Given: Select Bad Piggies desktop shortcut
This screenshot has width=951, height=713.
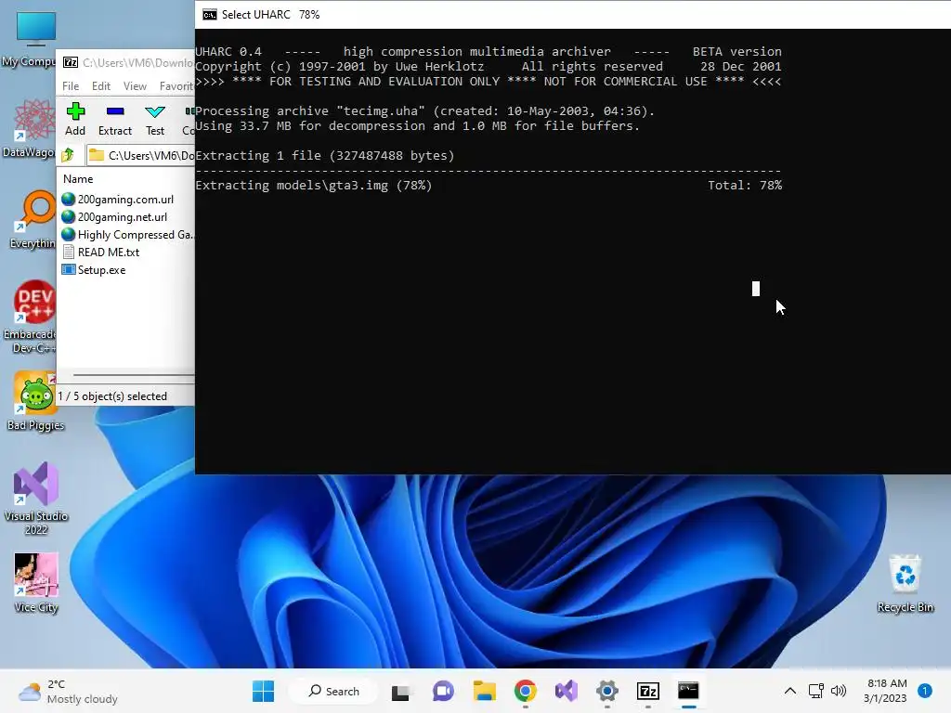Looking at the screenshot, I should coord(35,401).
